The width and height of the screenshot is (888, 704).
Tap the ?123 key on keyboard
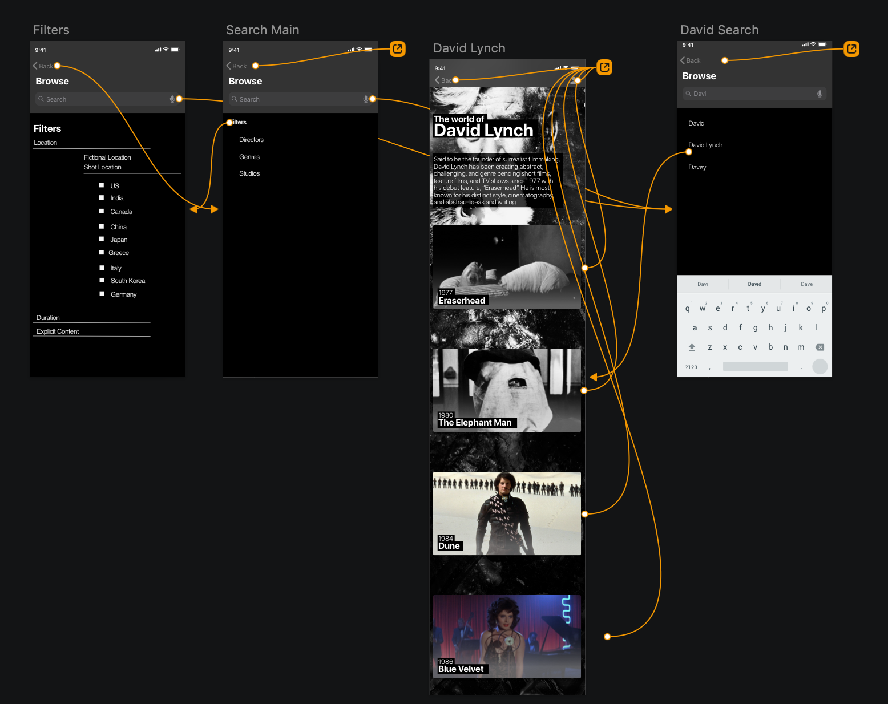tap(691, 367)
